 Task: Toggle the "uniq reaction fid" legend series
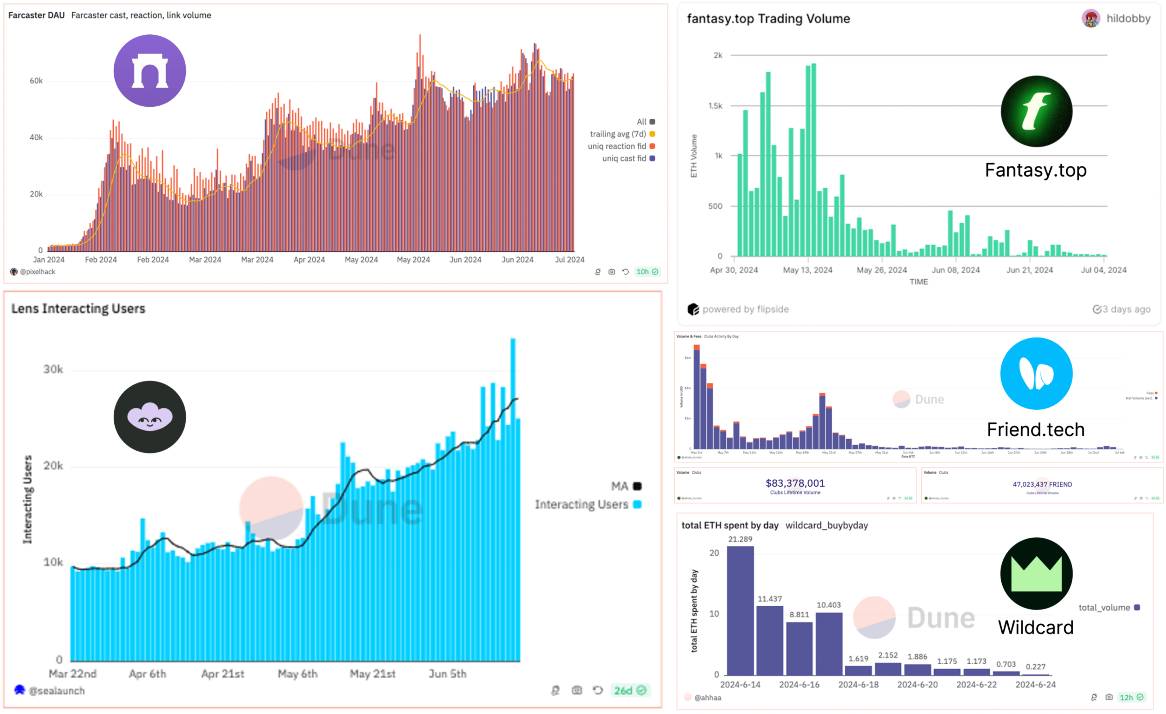click(621, 146)
